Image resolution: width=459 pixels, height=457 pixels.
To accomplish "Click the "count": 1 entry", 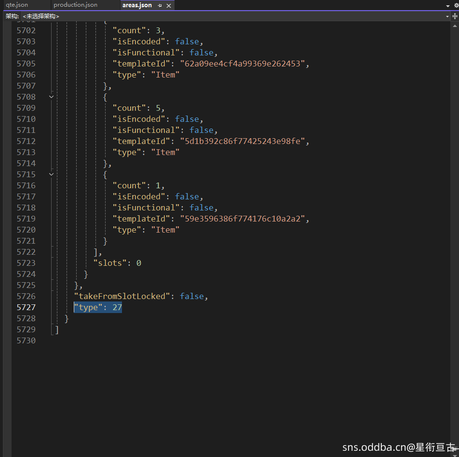I will coord(138,185).
